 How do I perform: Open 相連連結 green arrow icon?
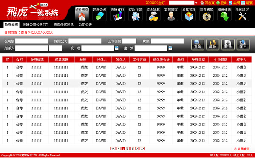point(224,14)
